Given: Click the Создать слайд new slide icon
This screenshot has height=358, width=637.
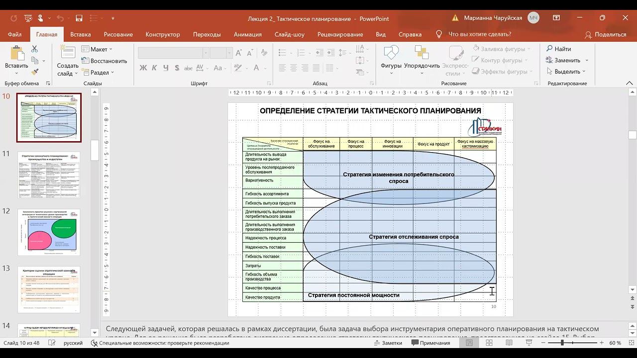Looking at the screenshot, I should [x=68, y=52].
